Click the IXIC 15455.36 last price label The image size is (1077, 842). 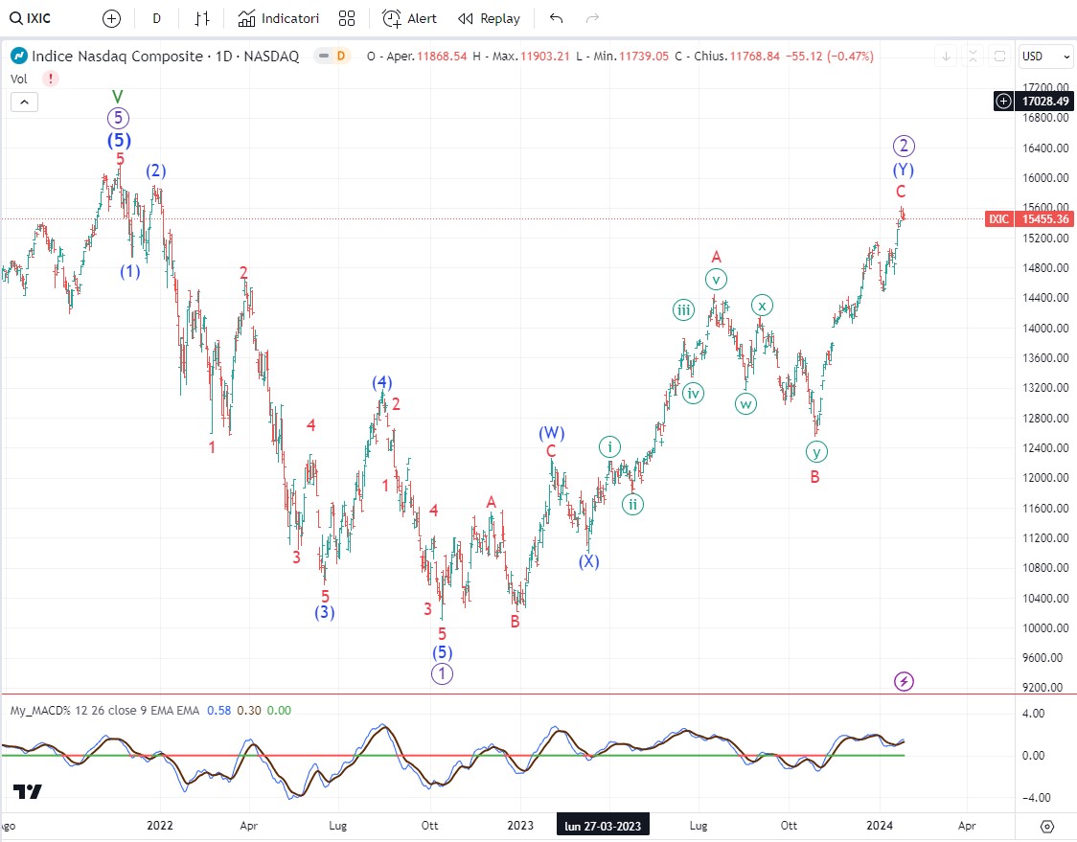tap(1029, 219)
